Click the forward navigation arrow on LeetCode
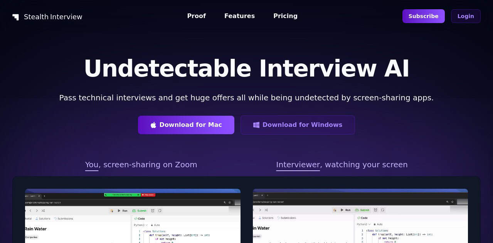The image size is (493, 243). (37, 210)
